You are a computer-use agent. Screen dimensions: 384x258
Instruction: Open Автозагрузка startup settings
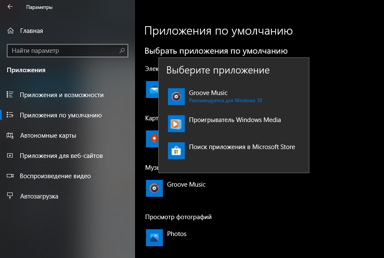pyautogui.click(x=39, y=196)
